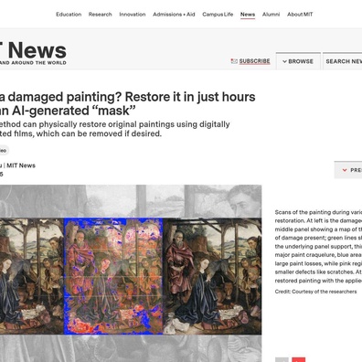This screenshot has width=362, height=362.
Task: Open the Education nav item
Action: [69, 15]
